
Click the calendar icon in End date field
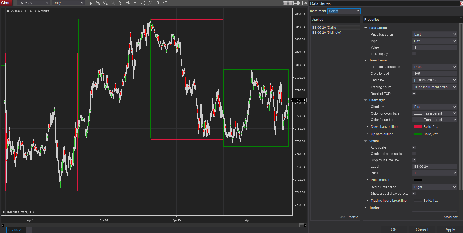[416, 80]
